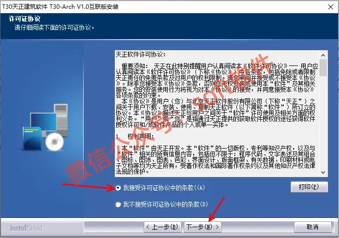339x238 pixels.
Task: Click the "1. 权利声明:" section line
Action: (135, 136)
